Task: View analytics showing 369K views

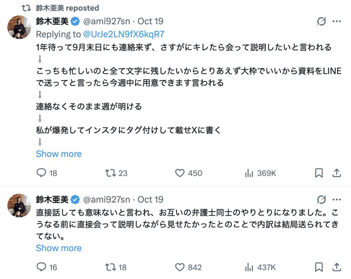Action: [x=249, y=173]
